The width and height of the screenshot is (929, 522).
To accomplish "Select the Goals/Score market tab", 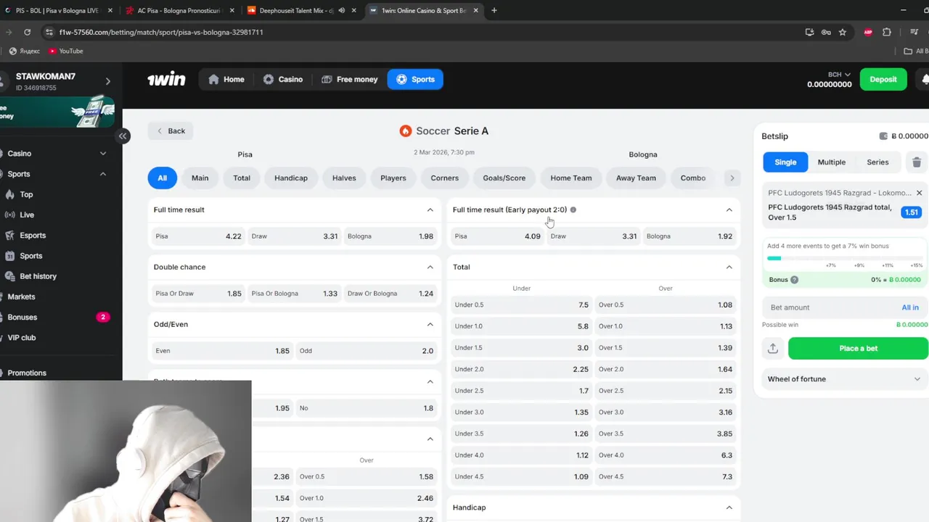I will (504, 178).
